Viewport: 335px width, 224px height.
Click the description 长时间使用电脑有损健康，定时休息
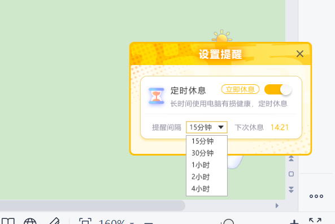coord(229,104)
